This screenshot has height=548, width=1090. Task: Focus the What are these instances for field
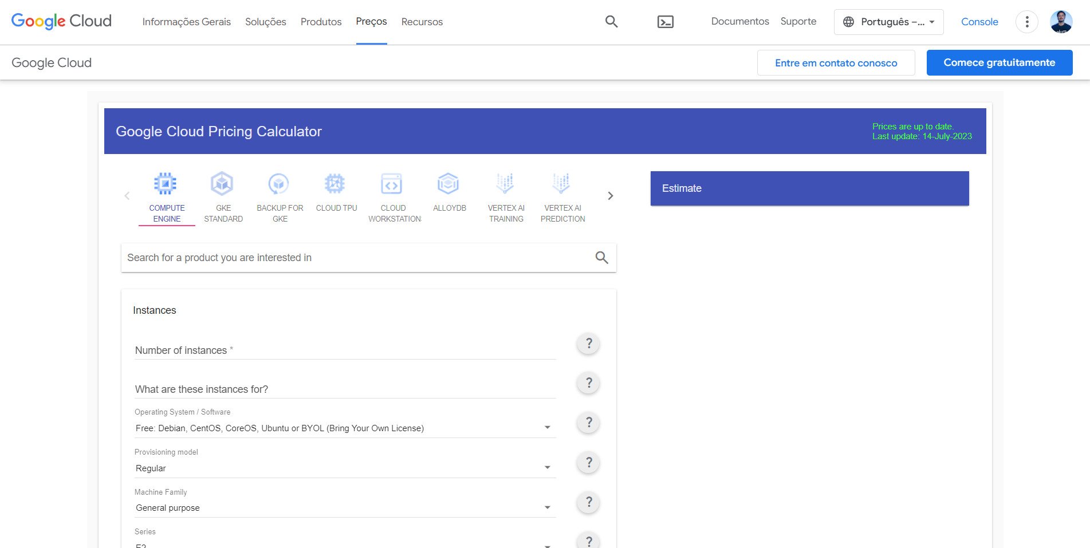pos(345,389)
